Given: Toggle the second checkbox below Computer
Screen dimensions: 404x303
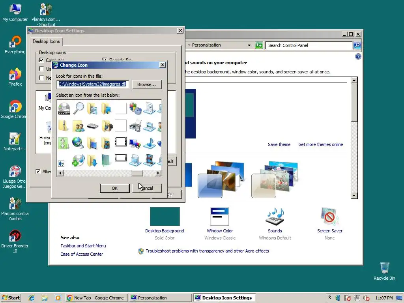Looking at the screenshot, I should point(41,69).
